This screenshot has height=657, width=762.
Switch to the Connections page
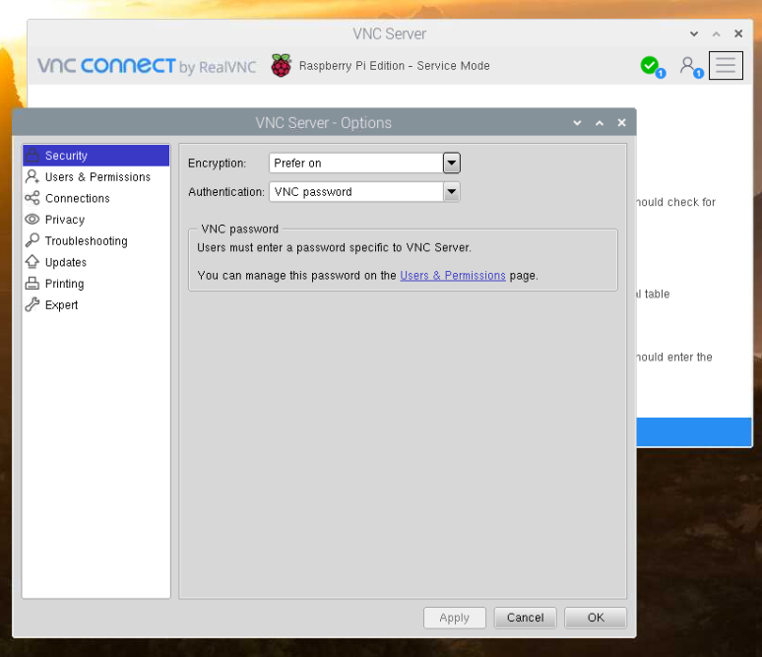point(96,198)
